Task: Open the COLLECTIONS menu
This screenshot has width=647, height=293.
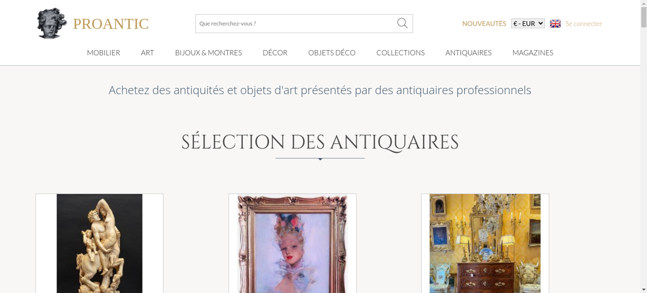Action: (x=400, y=53)
